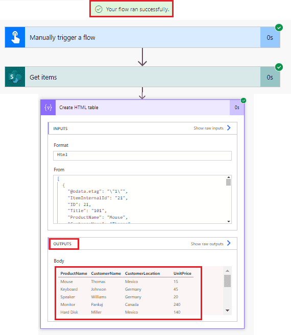Screen dimensions: 291x335
Task: Click the manual trigger hand icon
Action: (x=15, y=37)
